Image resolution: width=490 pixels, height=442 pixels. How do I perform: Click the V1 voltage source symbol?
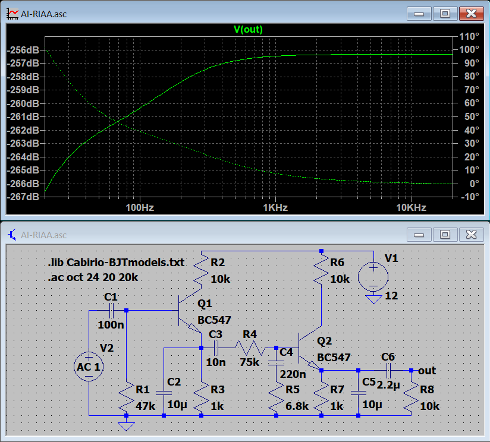[x=373, y=277]
